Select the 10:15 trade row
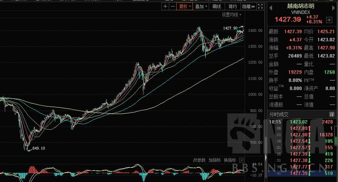 pos(301,122)
